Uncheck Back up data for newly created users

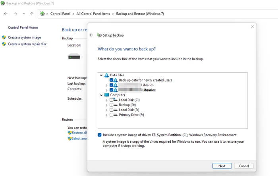coord(111,80)
